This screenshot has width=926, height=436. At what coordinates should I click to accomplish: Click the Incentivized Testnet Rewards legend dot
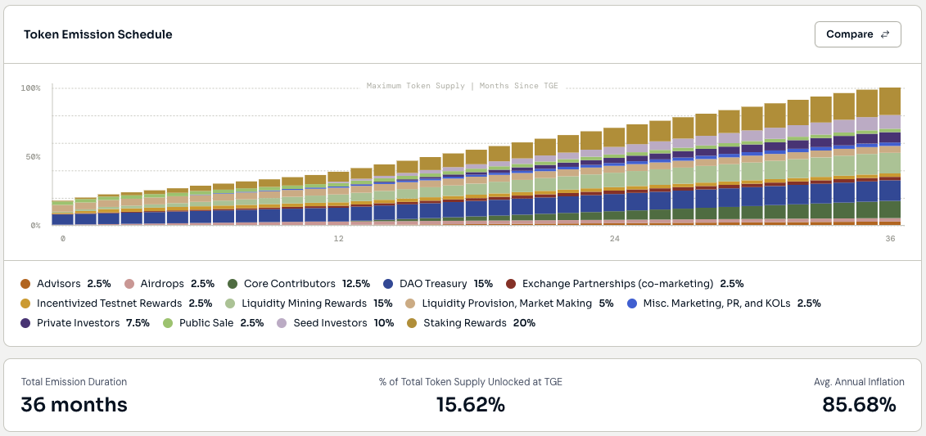(25, 303)
